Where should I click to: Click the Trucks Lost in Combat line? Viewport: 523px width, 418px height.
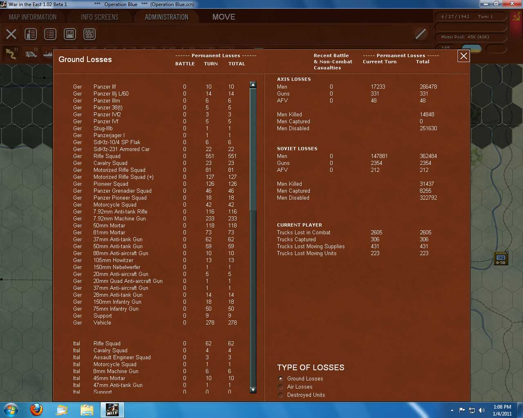pyautogui.click(x=354, y=232)
